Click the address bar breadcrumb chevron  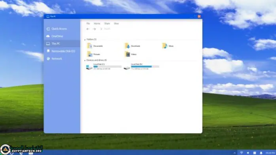pyautogui.click(x=101, y=29)
